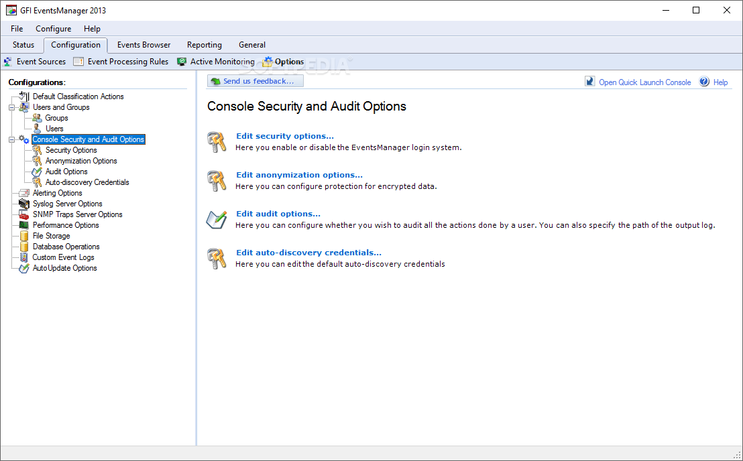Image resolution: width=743 pixels, height=461 pixels.
Task: Click the Users node icon
Action: [37, 129]
